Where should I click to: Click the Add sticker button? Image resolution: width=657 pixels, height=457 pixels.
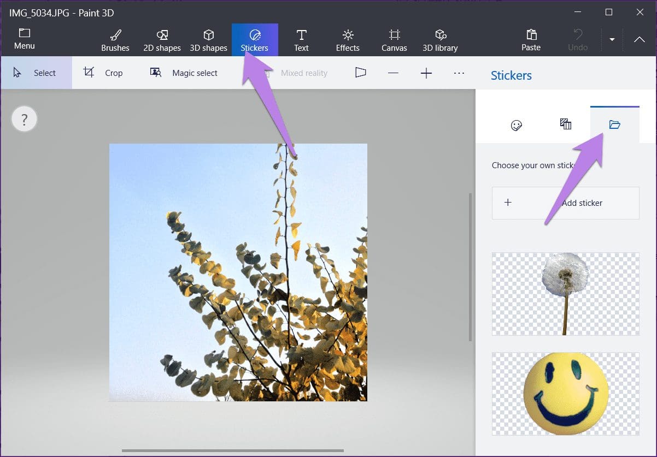pyautogui.click(x=566, y=203)
